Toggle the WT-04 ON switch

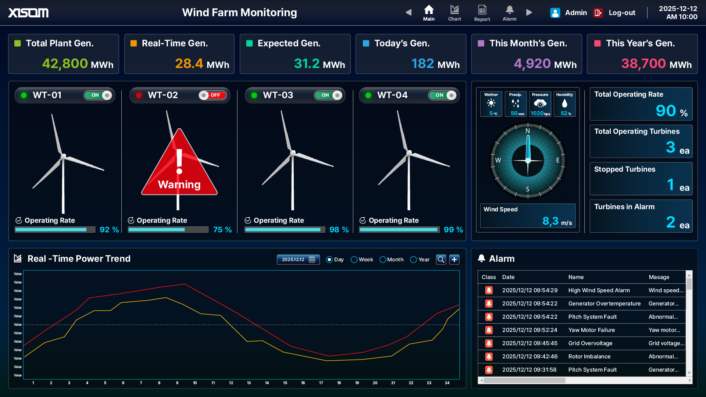click(442, 95)
